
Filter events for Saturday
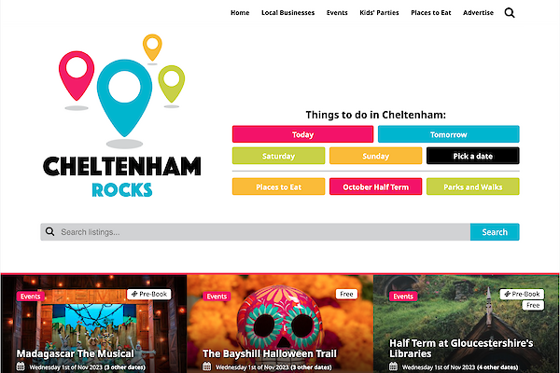(278, 156)
